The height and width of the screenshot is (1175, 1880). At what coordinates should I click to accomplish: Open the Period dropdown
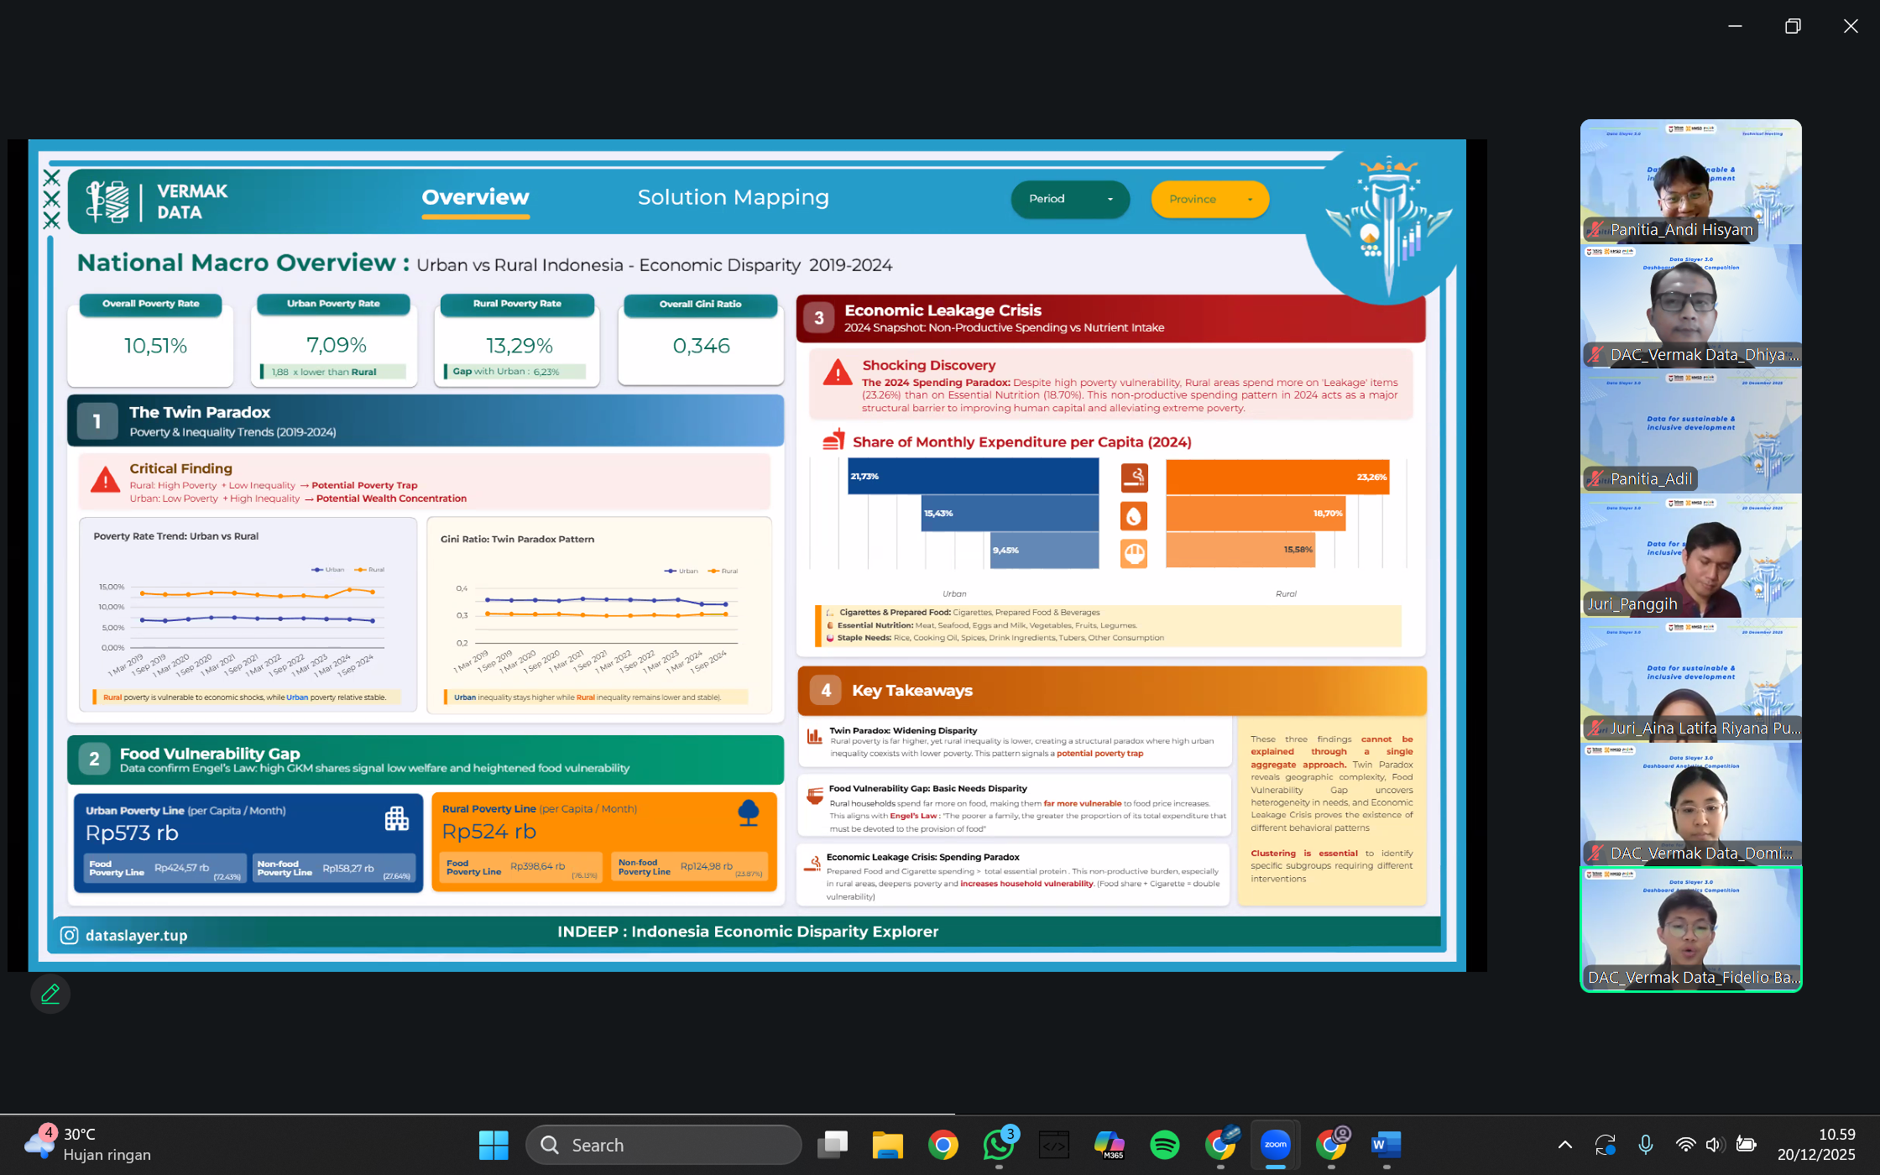[1070, 199]
